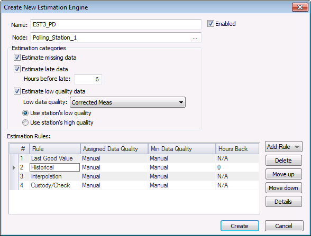
Task: Click the Assigned Data Quality column header
Action: pyautogui.click(x=114, y=149)
